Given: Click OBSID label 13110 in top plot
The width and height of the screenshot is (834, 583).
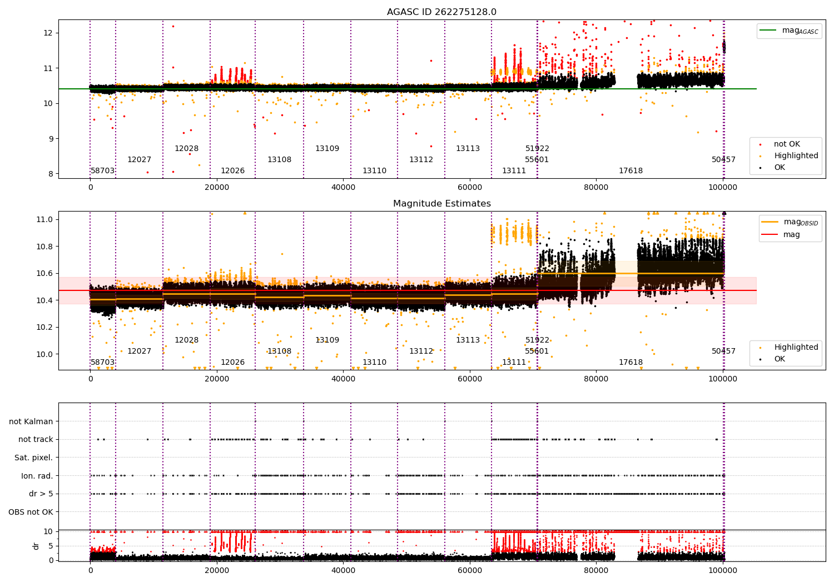Looking at the screenshot, I should click(x=374, y=170).
